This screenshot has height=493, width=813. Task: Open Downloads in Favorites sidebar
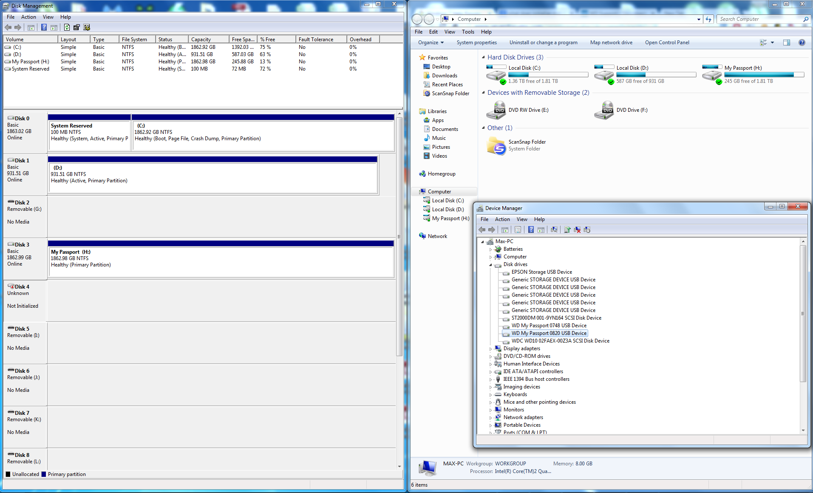pyautogui.click(x=445, y=76)
